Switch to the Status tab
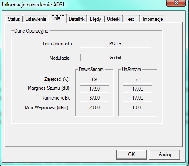Screen dimensions: 189x166 click(x=14, y=19)
